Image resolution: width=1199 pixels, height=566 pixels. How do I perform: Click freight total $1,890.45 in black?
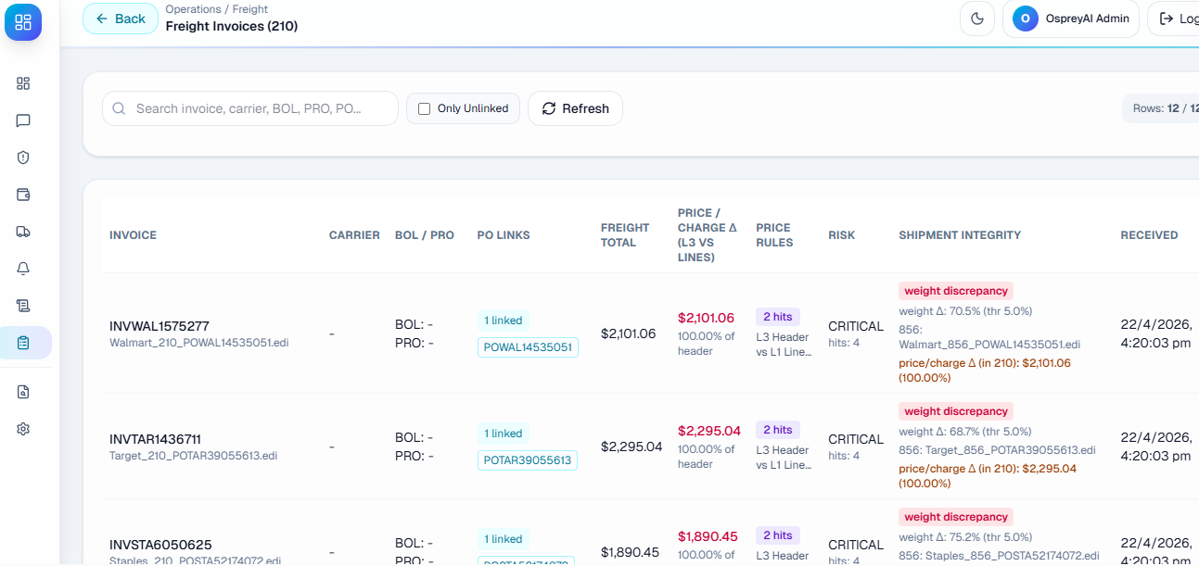tap(630, 552)
